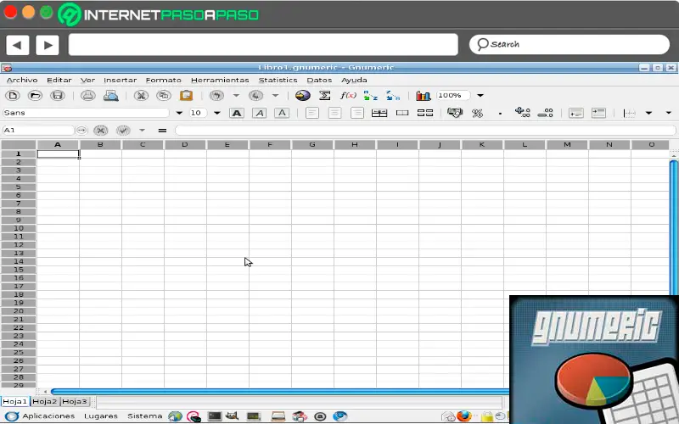Print the workbook using the printer icon
The width and height of the screenshot is (679, 424).
[x=88, y=96]
